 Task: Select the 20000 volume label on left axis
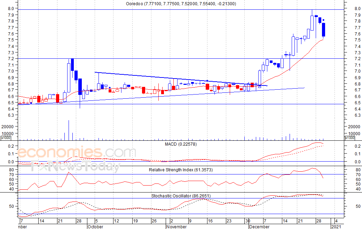(7, 127)
